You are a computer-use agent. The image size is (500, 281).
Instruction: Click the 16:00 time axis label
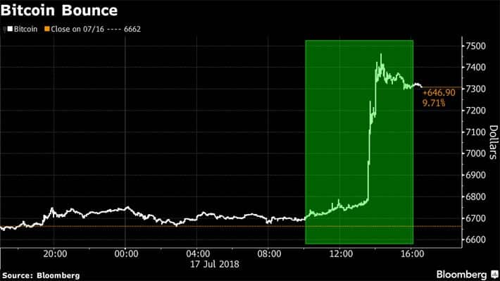coord(412,254)
